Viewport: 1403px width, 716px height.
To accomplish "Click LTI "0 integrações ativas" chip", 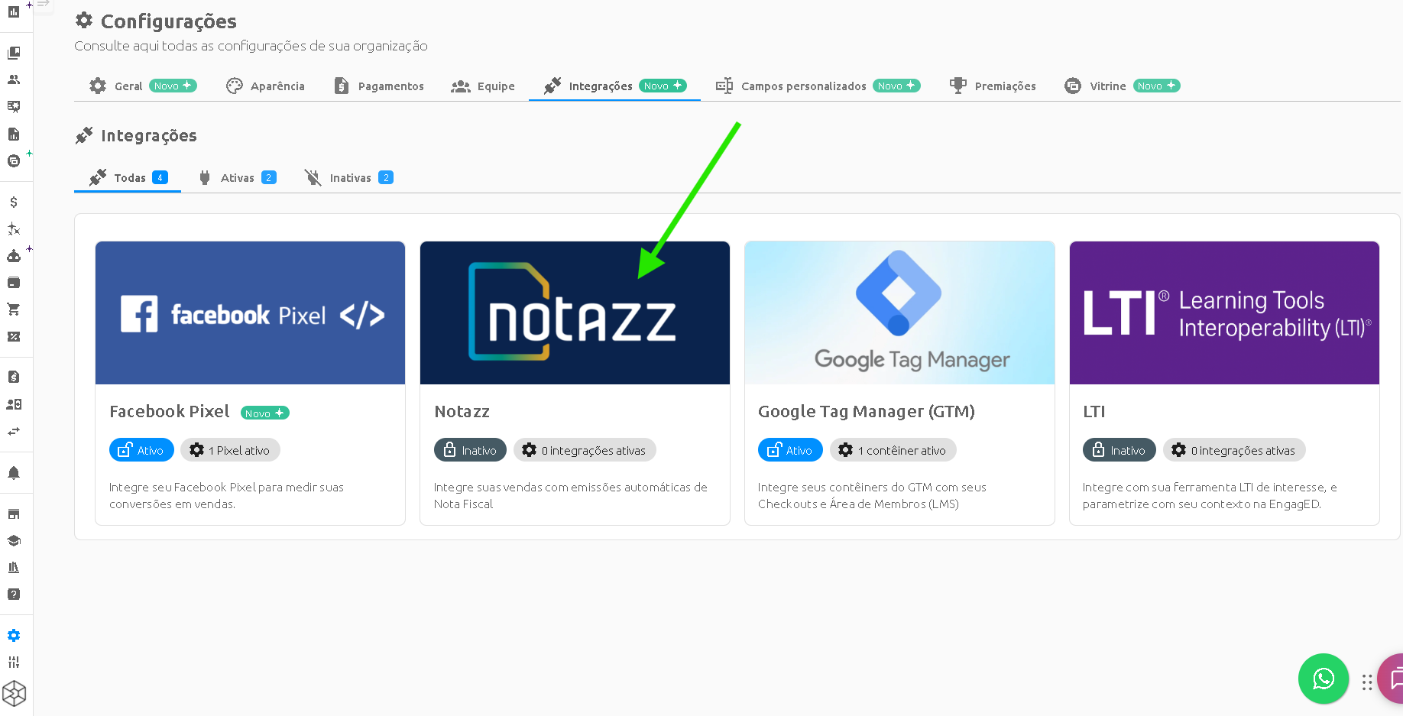I will click(1234, 450).
